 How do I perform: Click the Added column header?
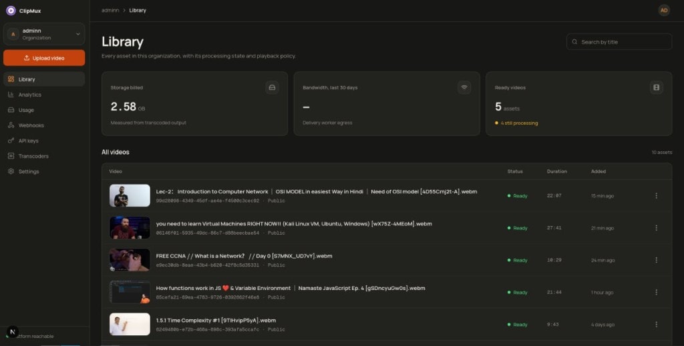click(x=598, y=171)
